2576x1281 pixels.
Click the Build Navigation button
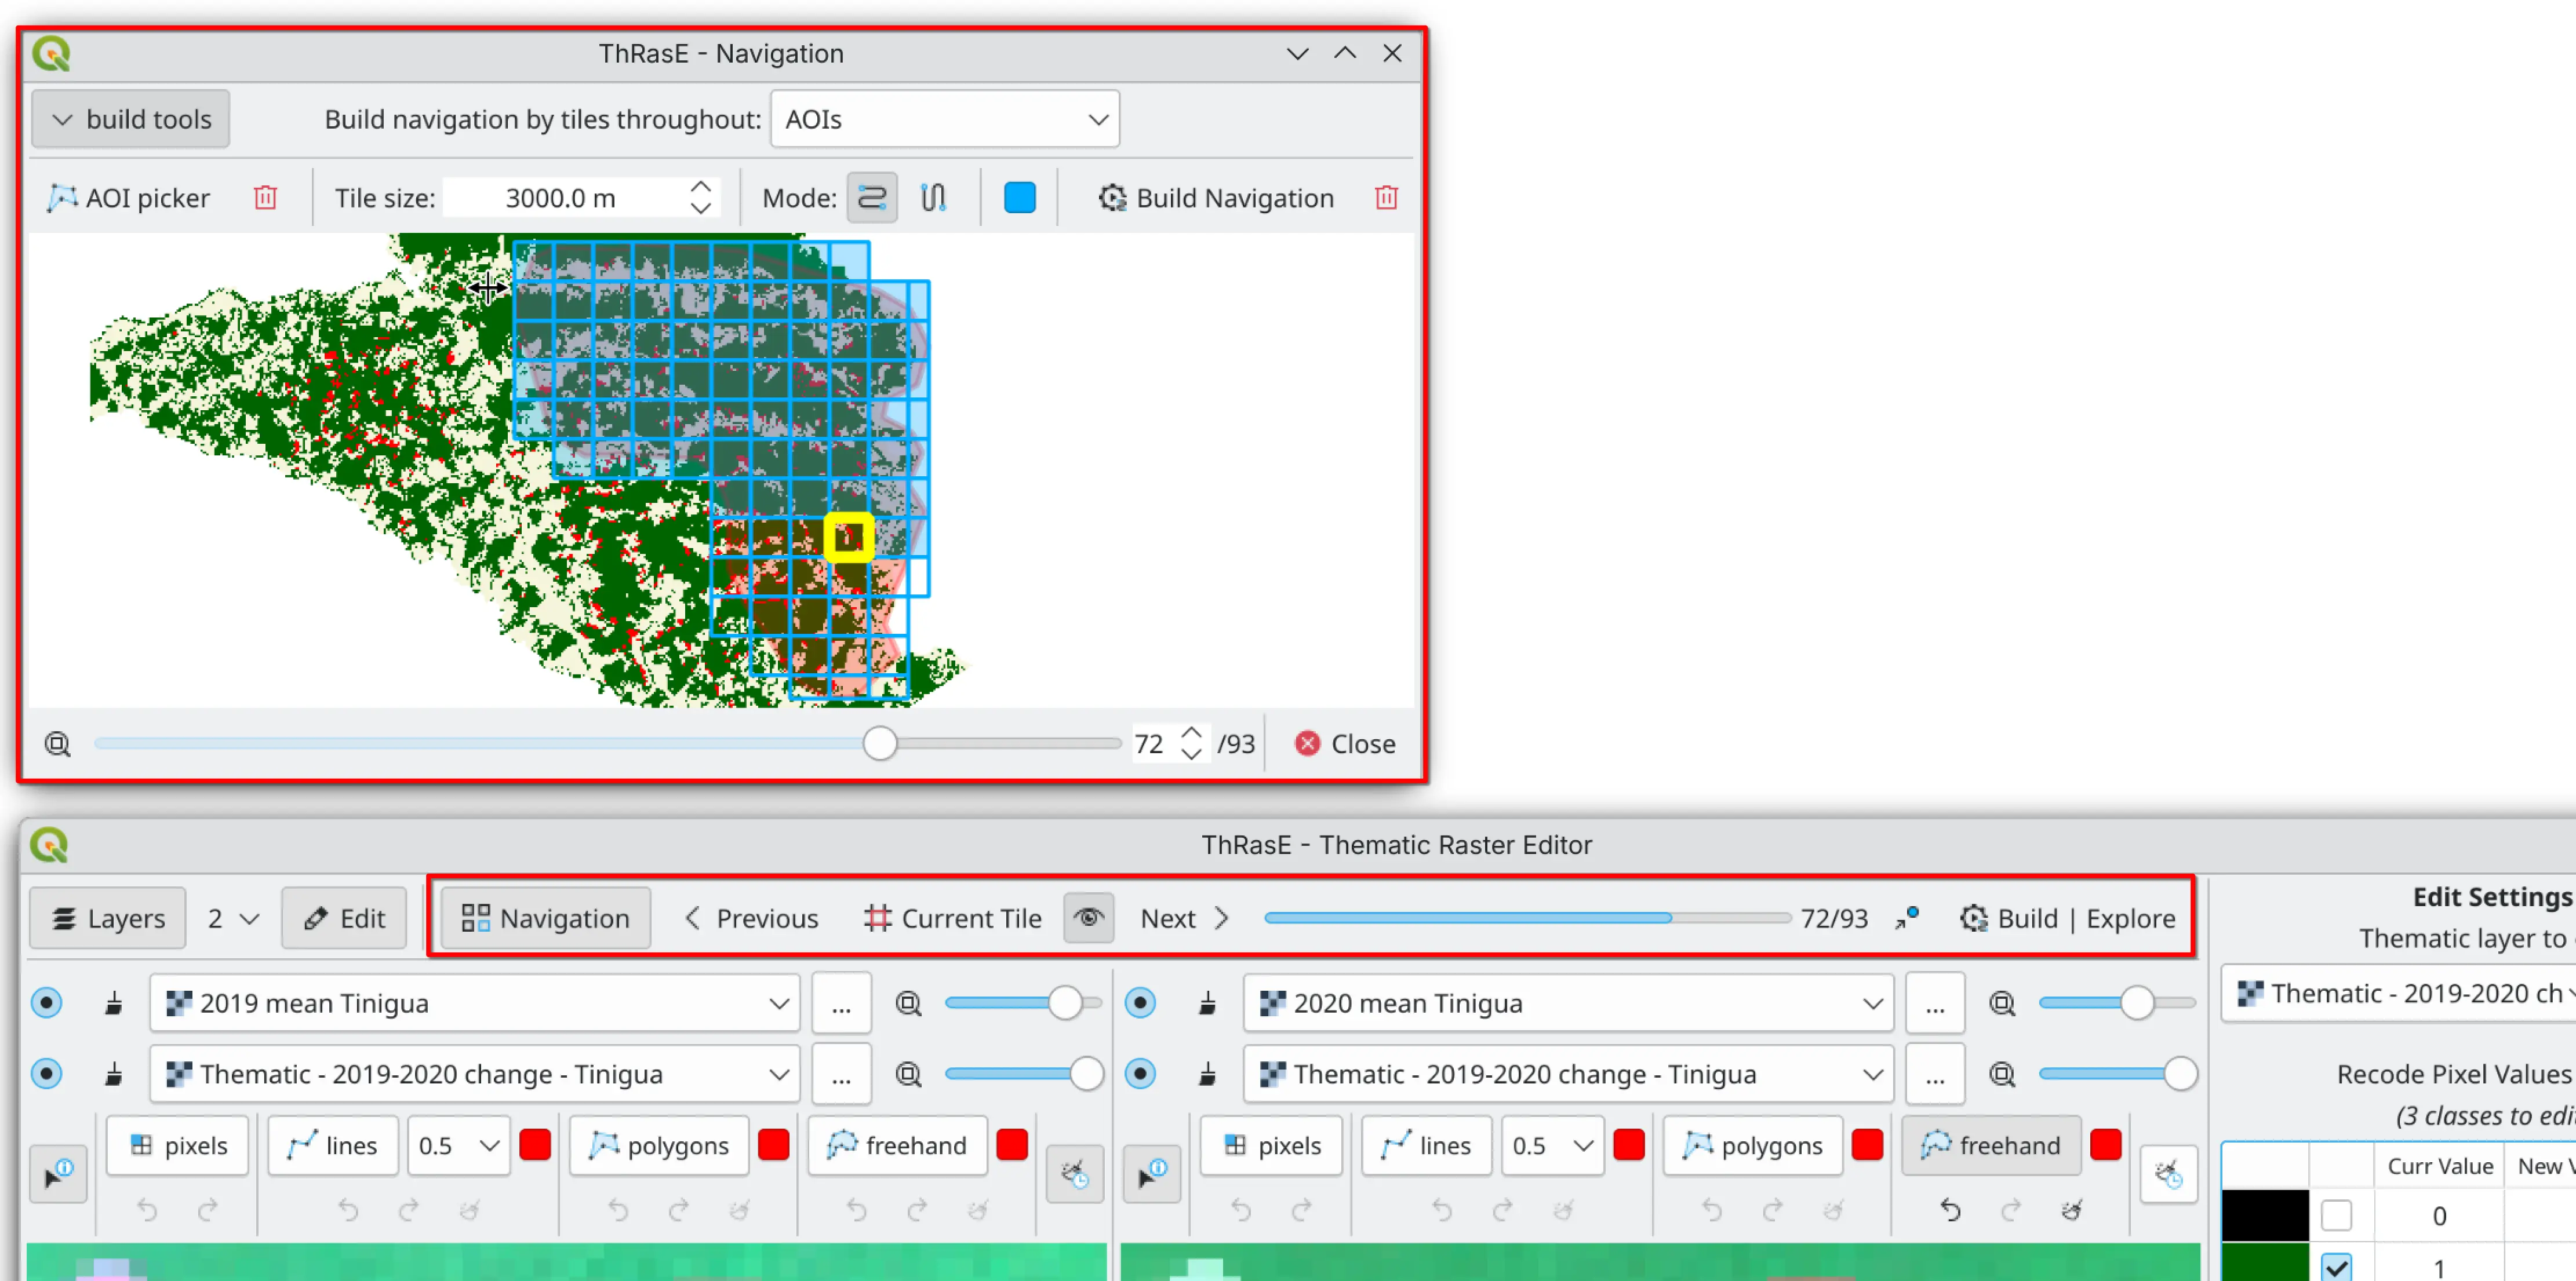coord(1216,197)
